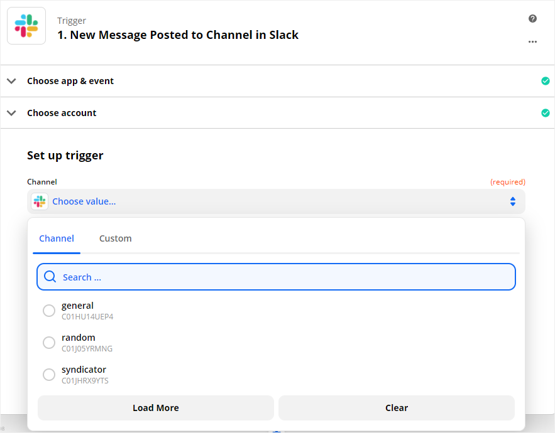Open the Choose value channel dropdown
Image resolution: width=555 pixels, height=433 pixels.
(276, 201)
